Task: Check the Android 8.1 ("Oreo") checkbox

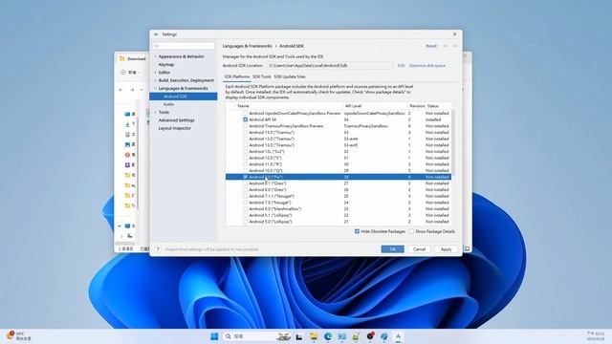Action: click(245, 183)
